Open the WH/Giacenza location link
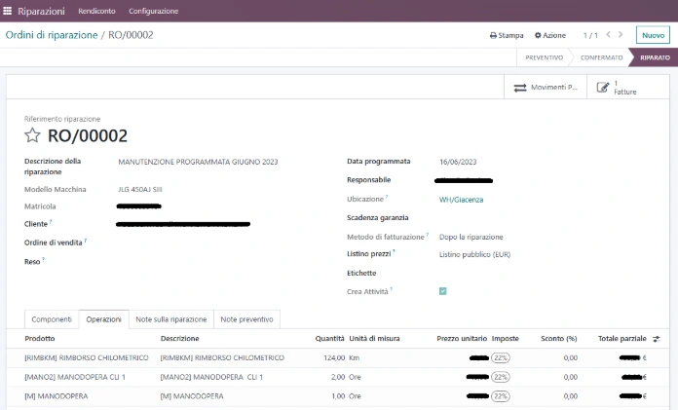This screenshot has height=410, width=678. pos(462,200)
